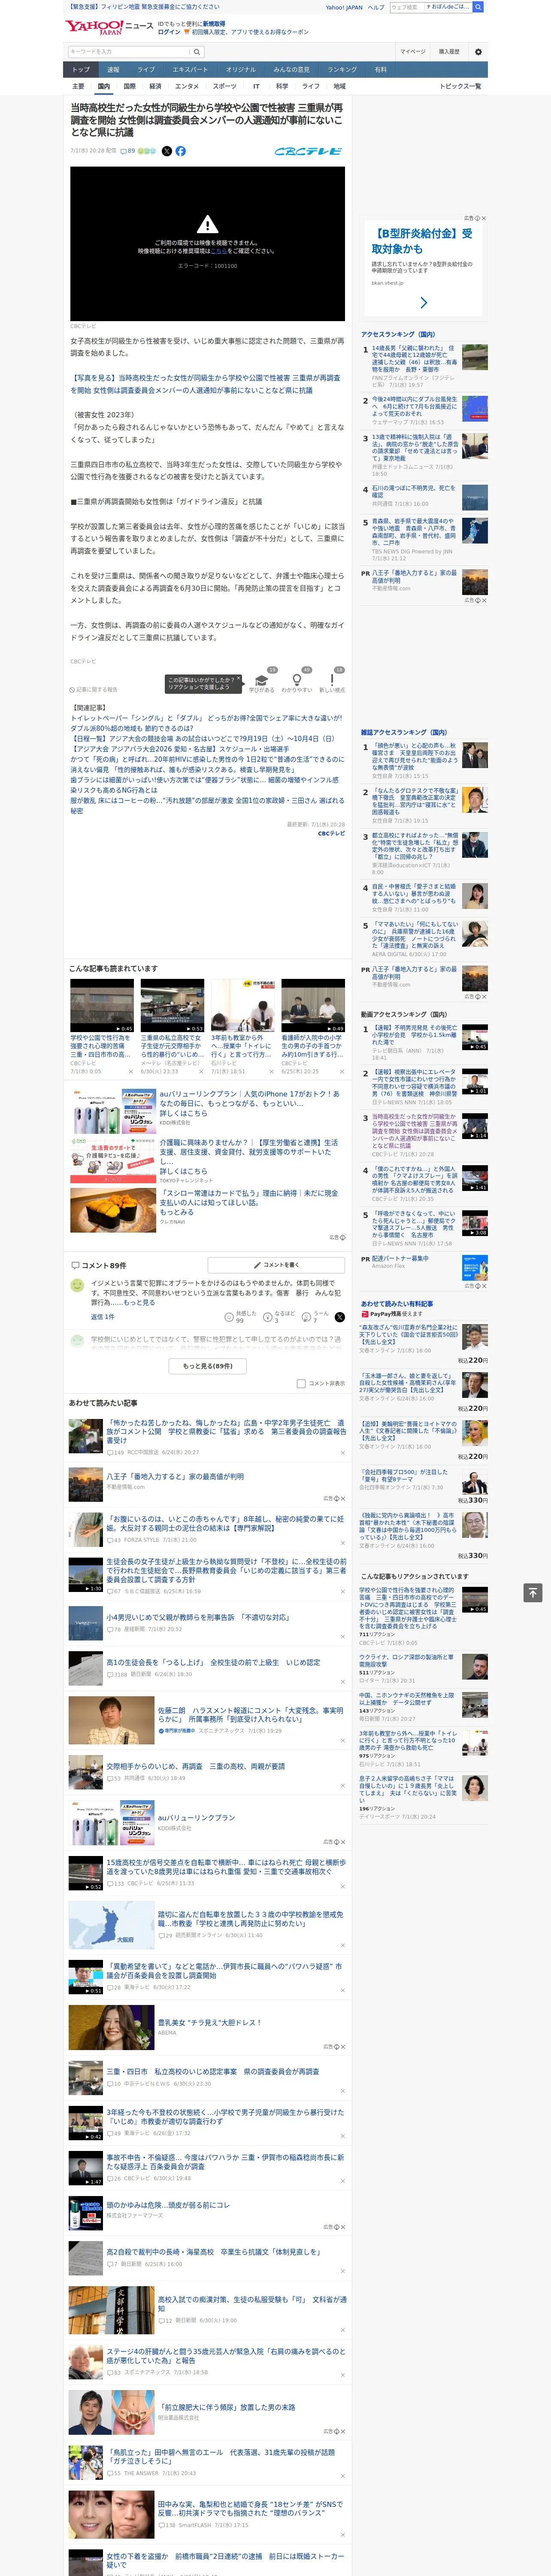Click the keyword search input field
Image resolution: width=551 pixels, height=2576 pixels.
tap(128, 51)
